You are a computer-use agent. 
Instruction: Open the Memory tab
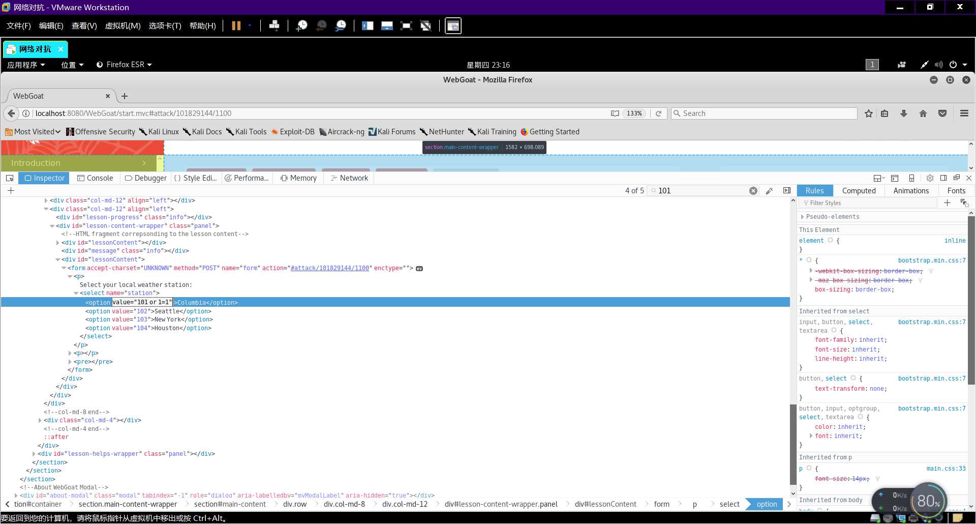coord(298,178)
